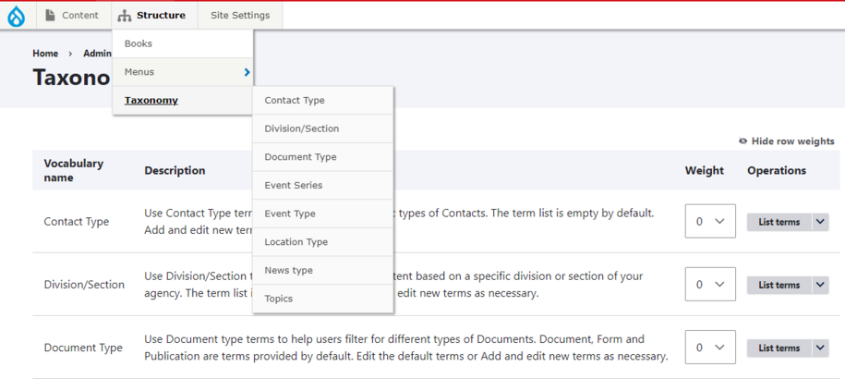
Task: Expand operations arrow for Division/Section row
Action: coord(821,285)
